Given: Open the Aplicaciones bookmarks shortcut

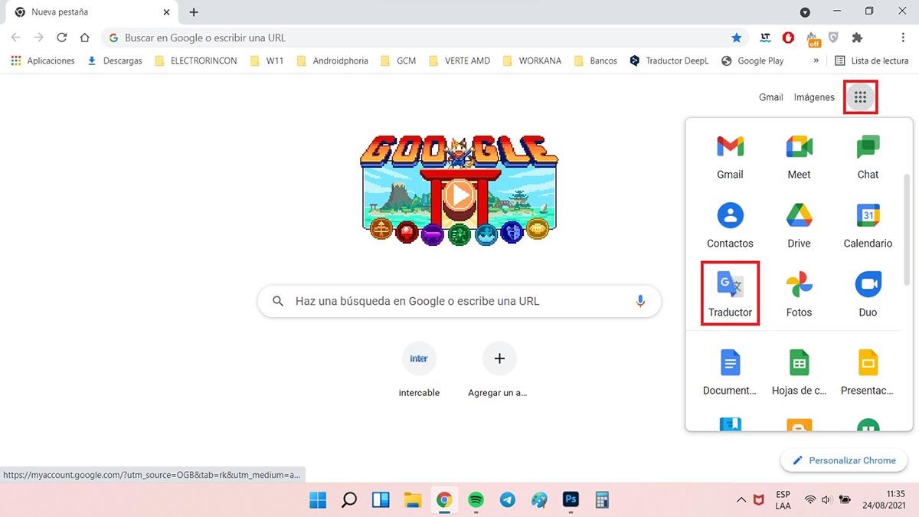Looking at the screenshot, I should click(43, 61).
